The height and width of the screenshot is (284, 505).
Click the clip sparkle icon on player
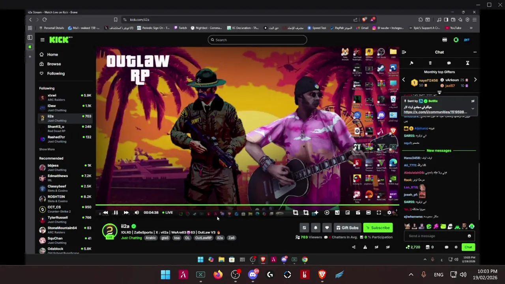click(316, 213)
